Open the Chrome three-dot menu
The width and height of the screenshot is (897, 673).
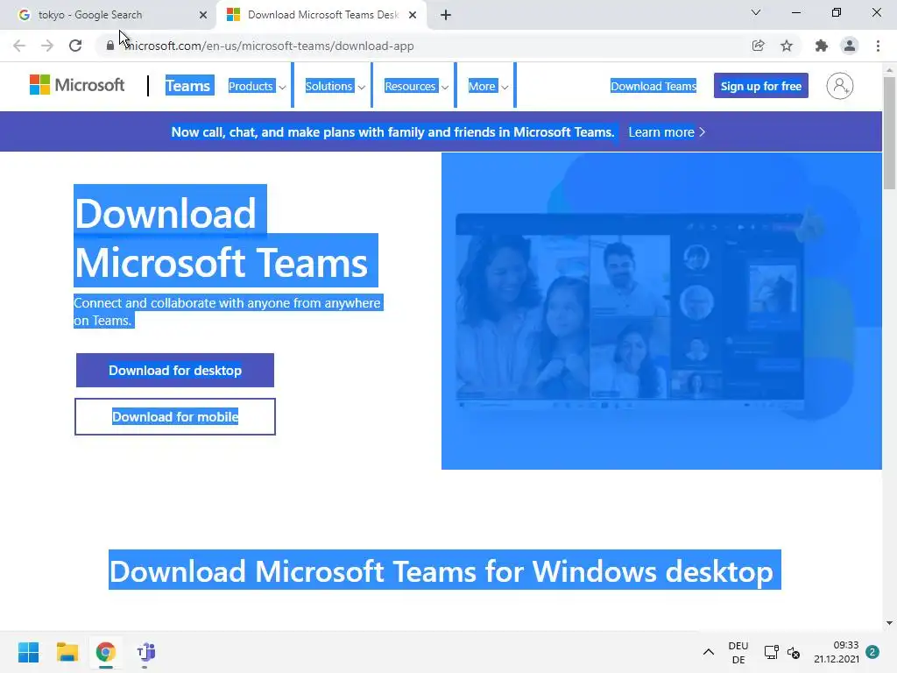(x=878, y=46)
